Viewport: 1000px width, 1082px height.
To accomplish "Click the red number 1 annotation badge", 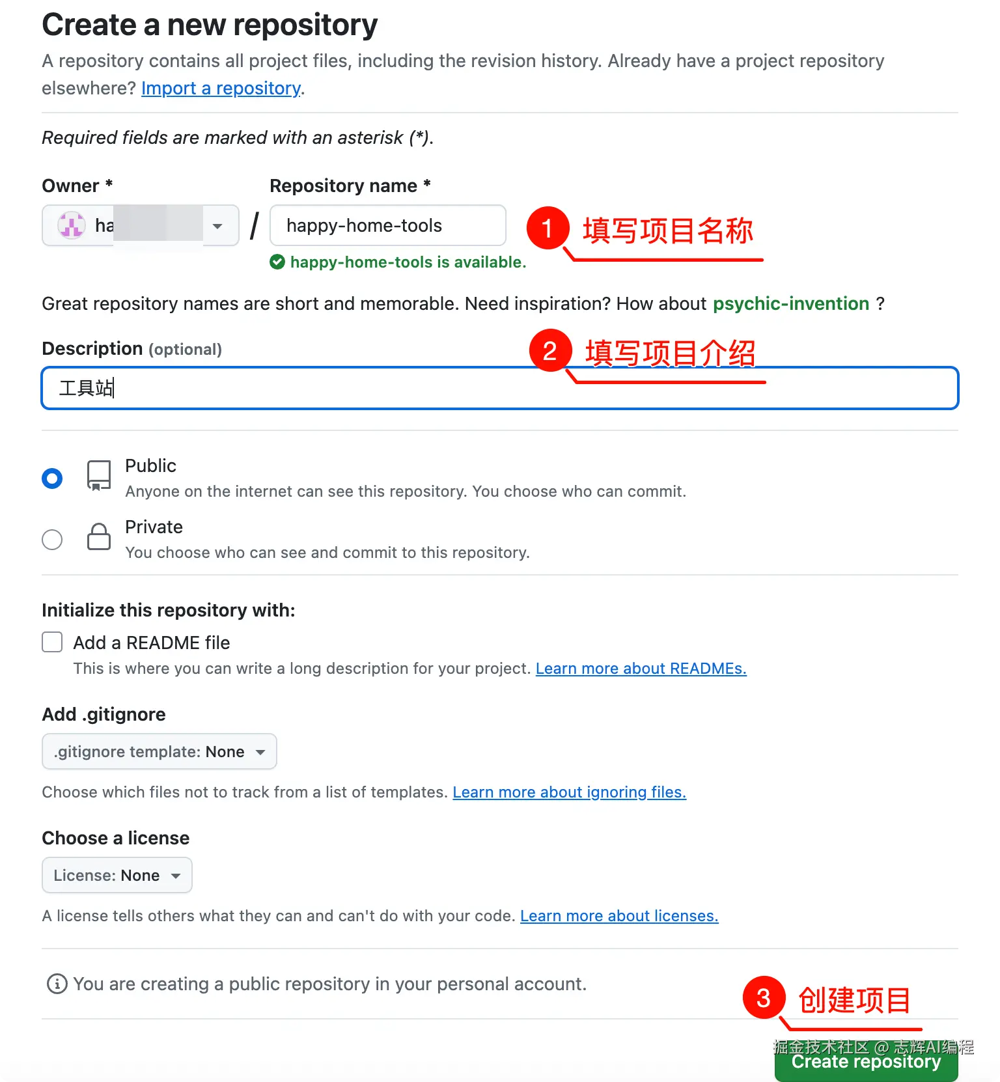I will click(x=548, y=229).
